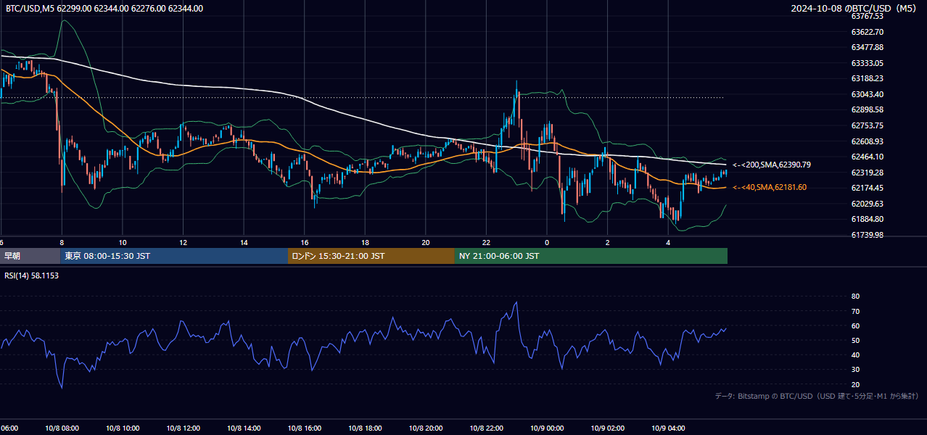Select the 東京 08:00-15:30 JST session bar
The image size is (927, 435).
tap(175, 256)
